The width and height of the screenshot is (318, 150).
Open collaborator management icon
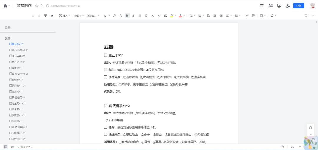tap(288, 6)
